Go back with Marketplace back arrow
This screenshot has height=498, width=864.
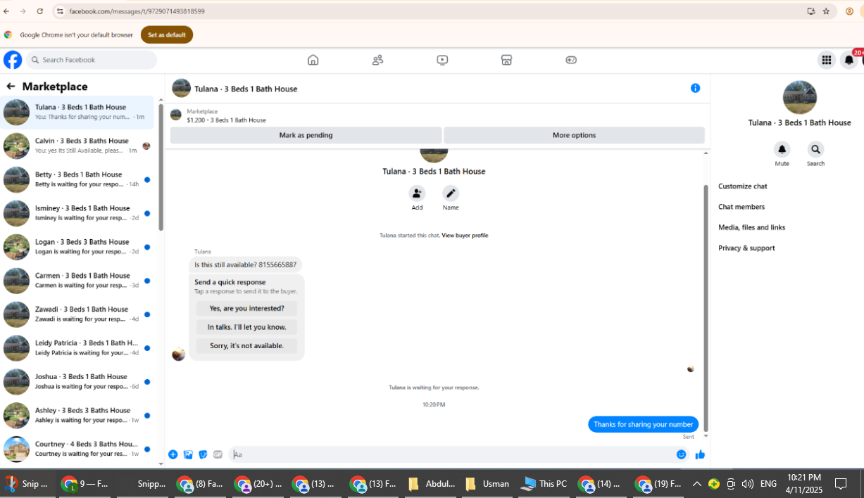point(11,87)
